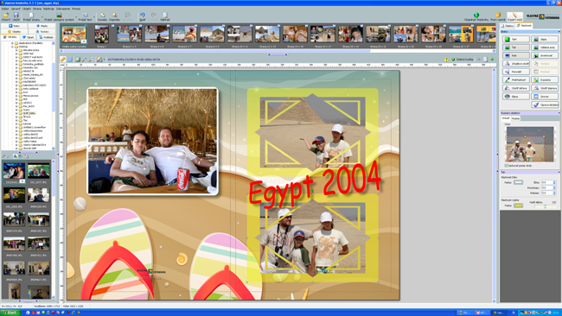Switch to the Šablóny tab

[508, 26]
